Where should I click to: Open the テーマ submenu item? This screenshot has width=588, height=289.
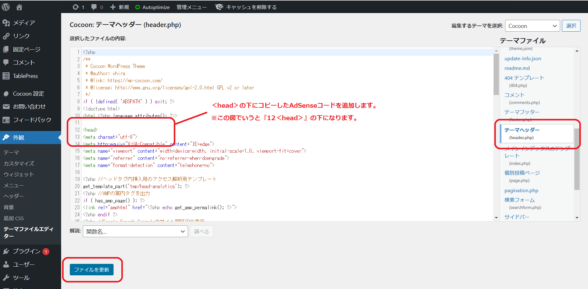point(11,152)
